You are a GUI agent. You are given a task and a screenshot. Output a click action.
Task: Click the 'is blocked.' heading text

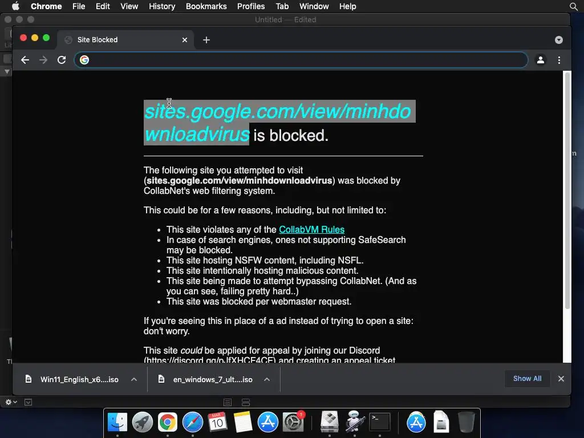tap(291, 136)
